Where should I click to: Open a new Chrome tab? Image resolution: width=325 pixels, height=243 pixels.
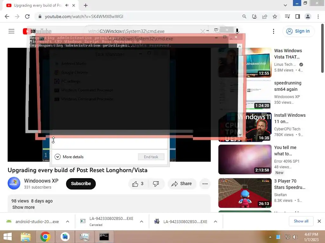[x=86, y=5]
